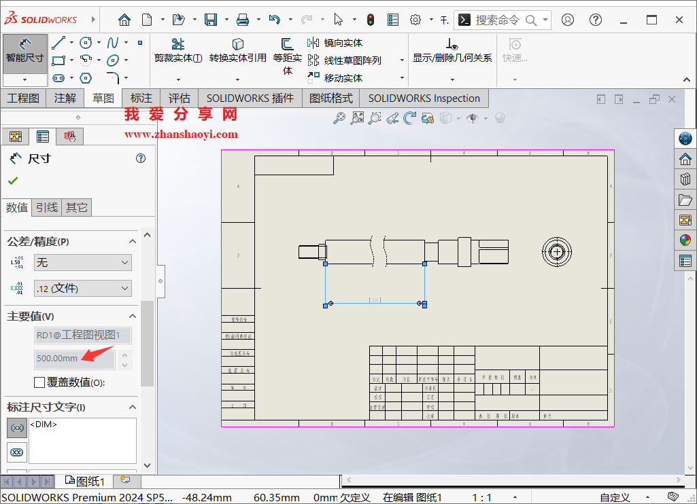Enable the 覆盖数值 override value checkbox
The height and width of the screenshot is (504, 697).
(39, 382)
